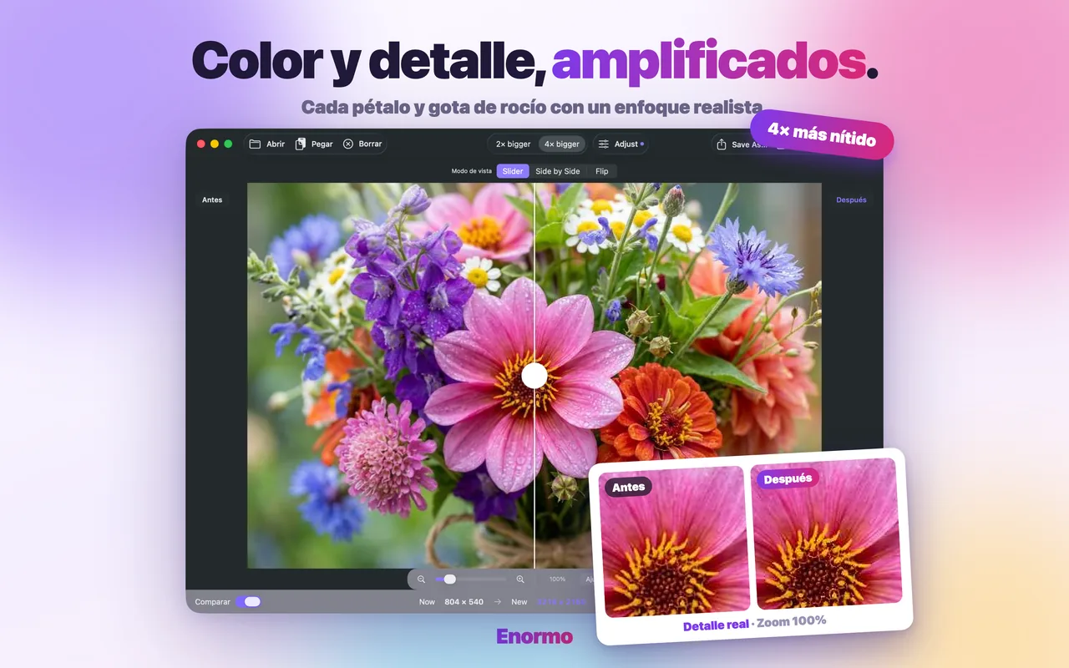This screenshot has height=668, width=1069.
Task: Click the before/after comparison slider handle
Action: [x=534, y=376]
